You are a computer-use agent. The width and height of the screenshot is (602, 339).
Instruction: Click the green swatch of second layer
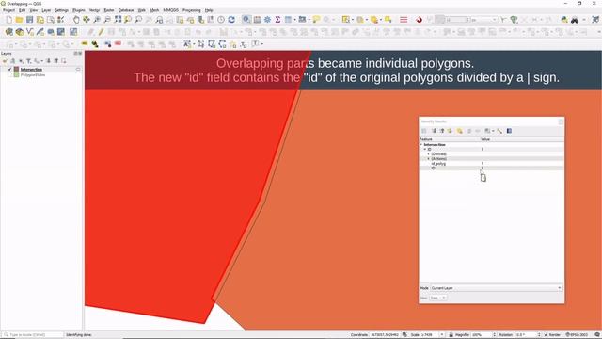click(17, 75)
